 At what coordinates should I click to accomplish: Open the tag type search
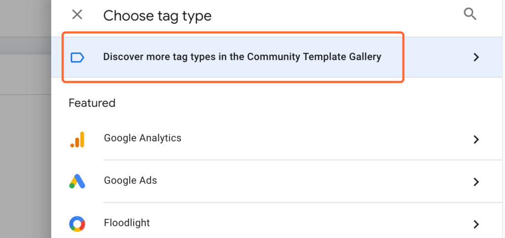click(470, 14)
